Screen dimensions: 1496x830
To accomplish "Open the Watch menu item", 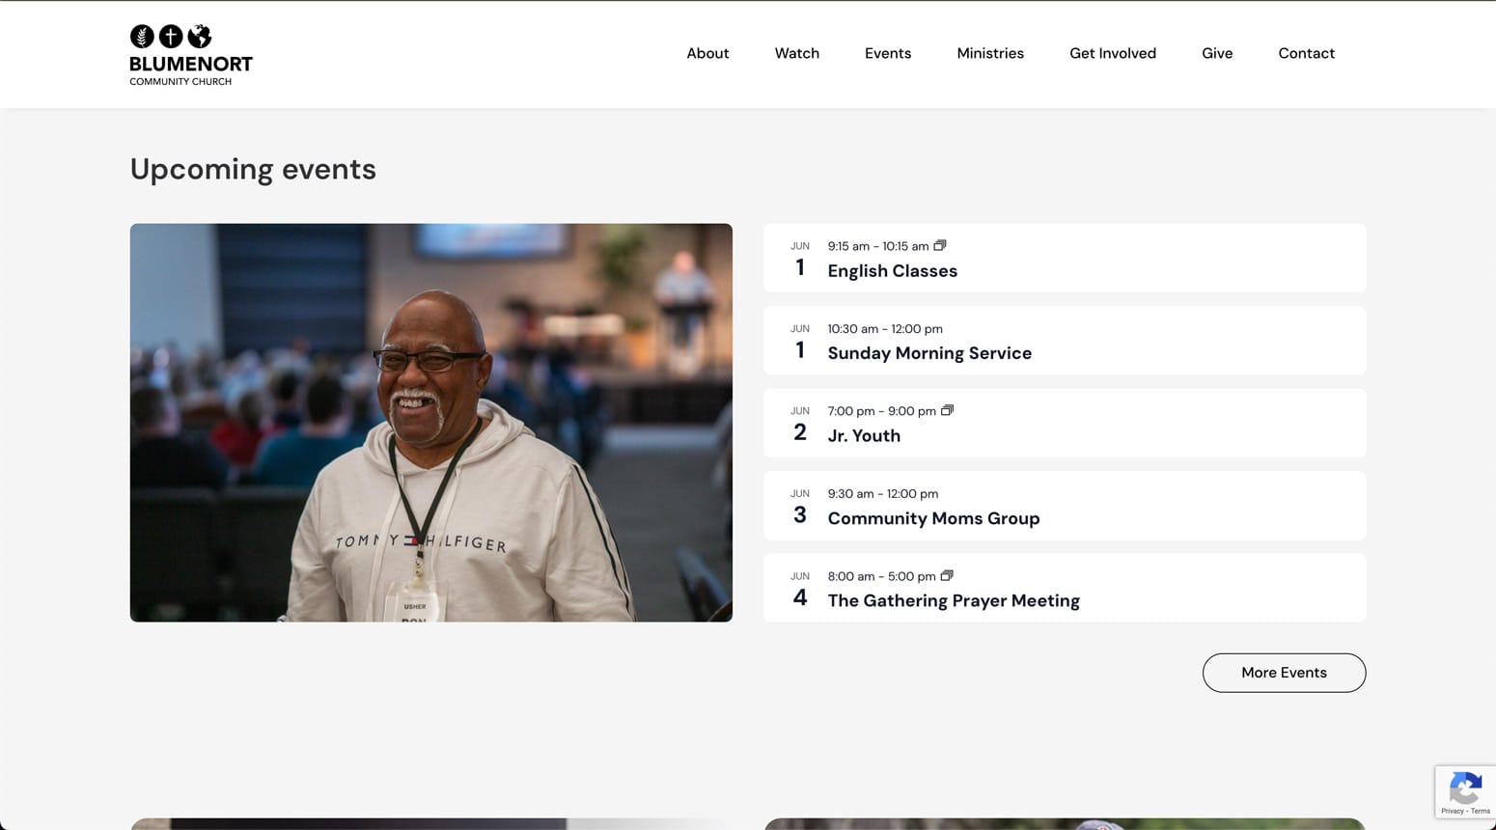I will pyautogui.click(x=797, y=53).
